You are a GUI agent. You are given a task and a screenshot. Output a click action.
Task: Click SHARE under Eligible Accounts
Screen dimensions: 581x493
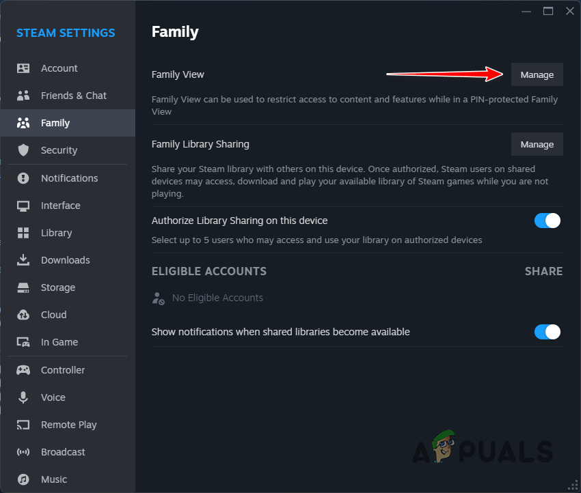(543, 271)
